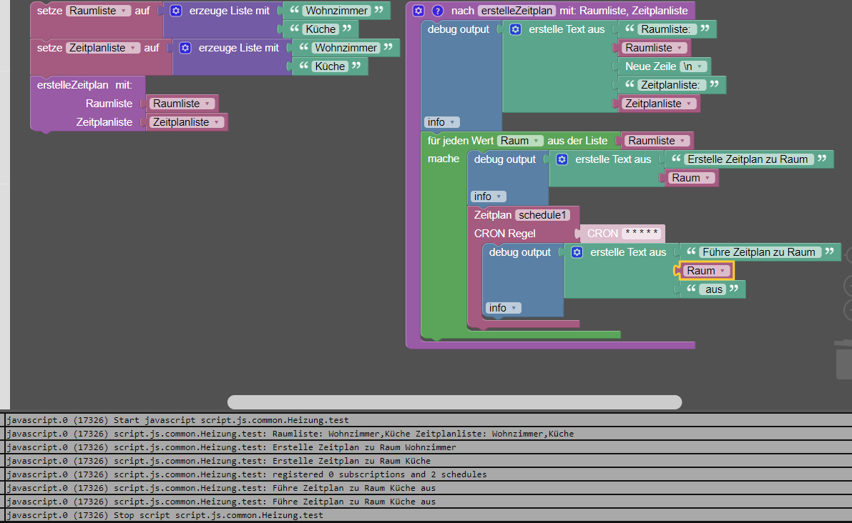Click the question mark help icon on function block
852x523 pixels.
click(x=438, y=11)
